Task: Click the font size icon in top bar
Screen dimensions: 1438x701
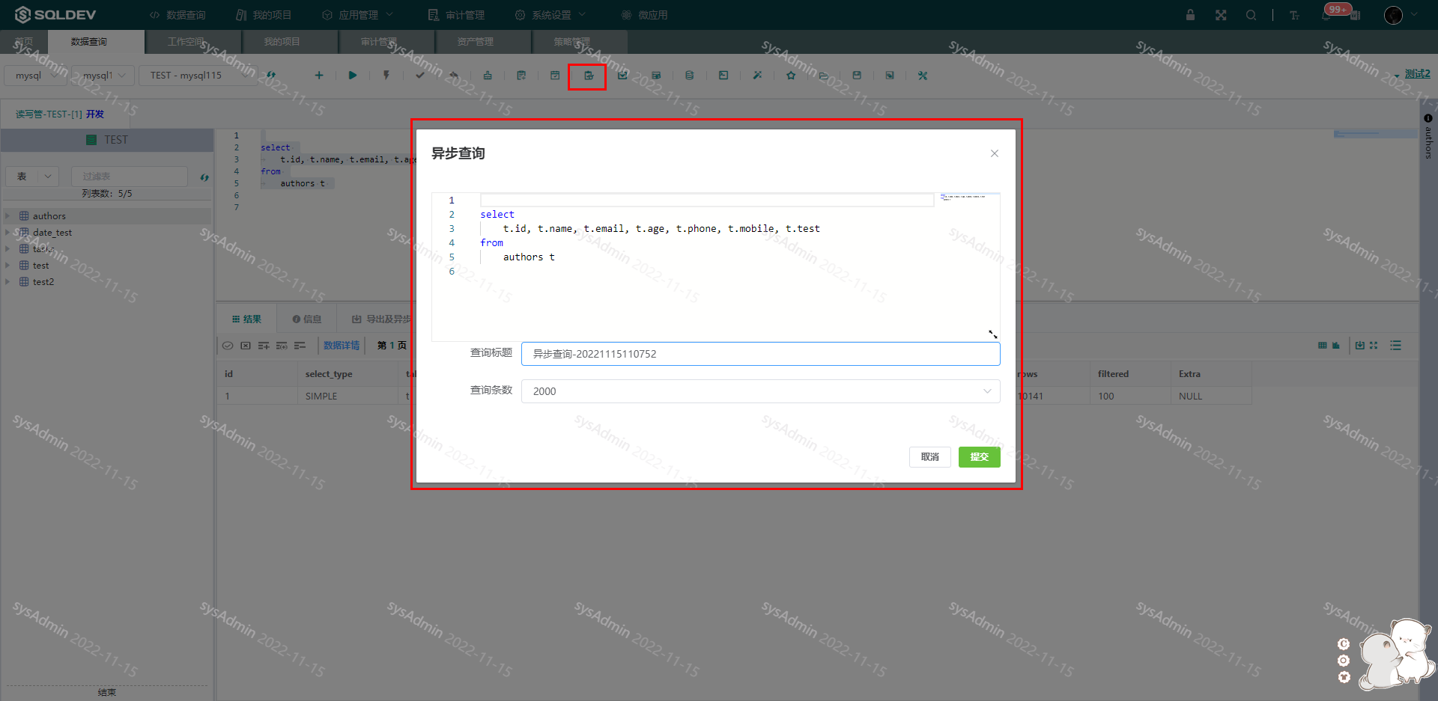Action: [x=1294, y=15]
